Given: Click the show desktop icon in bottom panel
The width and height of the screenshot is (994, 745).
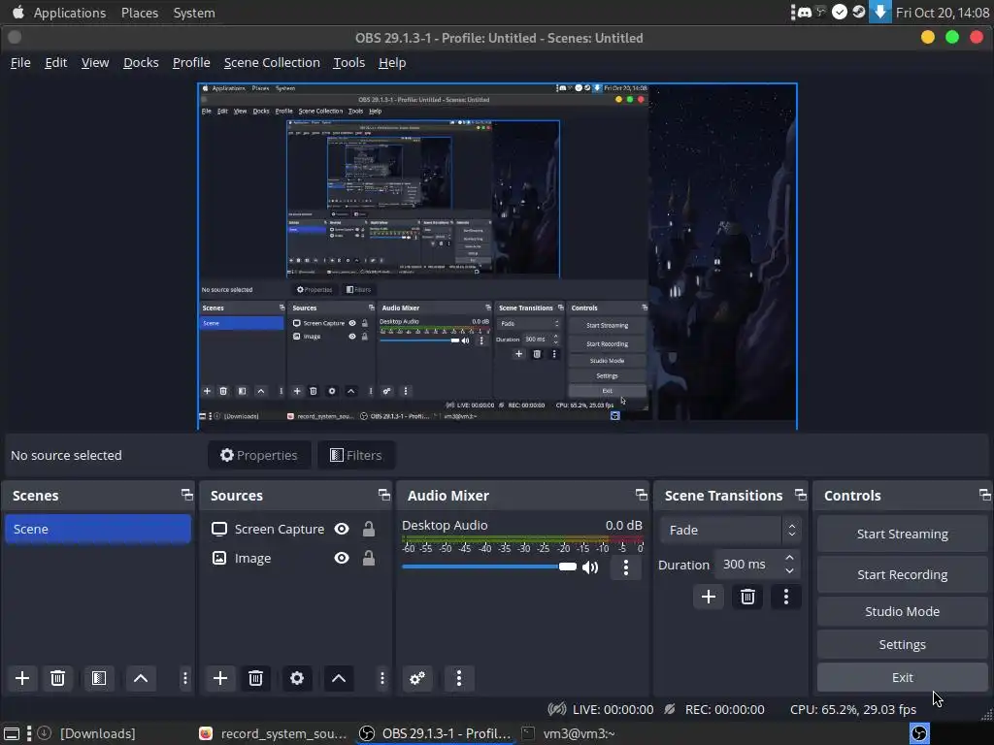Looking at the screenshot, I should tap(12, 733).
